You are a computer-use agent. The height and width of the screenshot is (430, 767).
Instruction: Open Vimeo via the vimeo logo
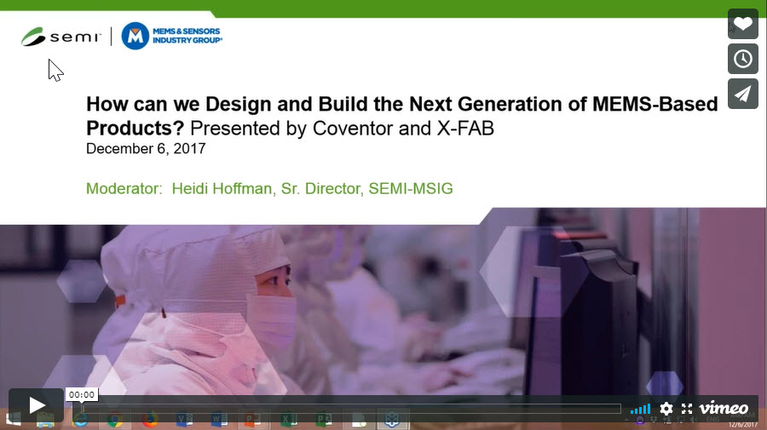pos(724,408)
